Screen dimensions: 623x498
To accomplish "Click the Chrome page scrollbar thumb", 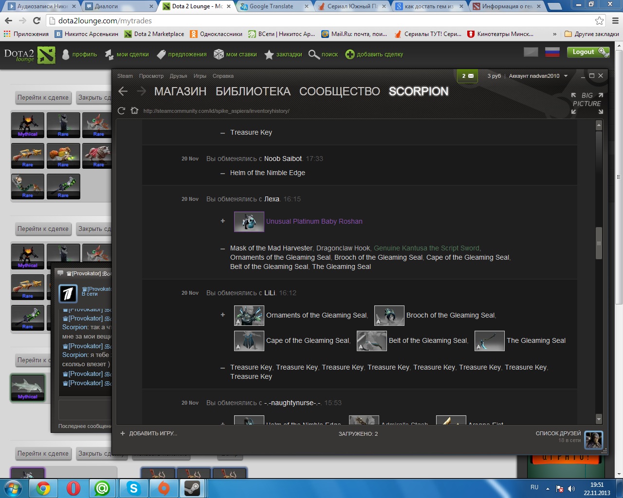I will coord(619,176).
